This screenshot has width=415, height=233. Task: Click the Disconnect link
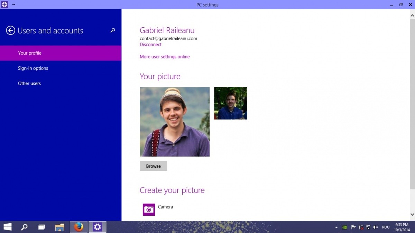(150, 45)
